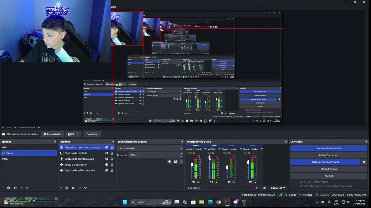
Task: Open Ajustes settings button
Action: coord(329,176)
